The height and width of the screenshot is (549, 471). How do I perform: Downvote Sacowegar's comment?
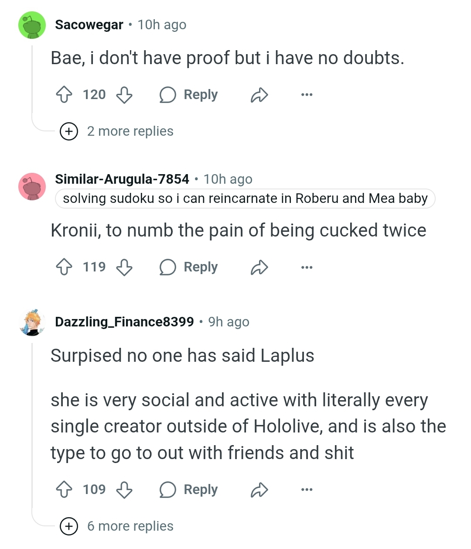click(124, 95)
